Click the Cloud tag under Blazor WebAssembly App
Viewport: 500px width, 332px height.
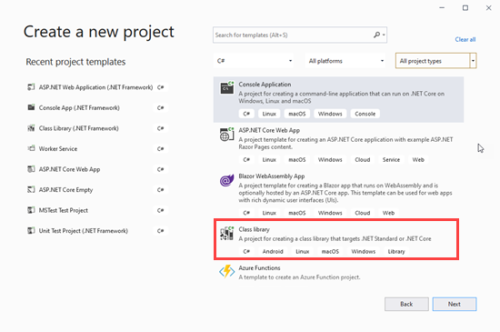coord(363,213)
